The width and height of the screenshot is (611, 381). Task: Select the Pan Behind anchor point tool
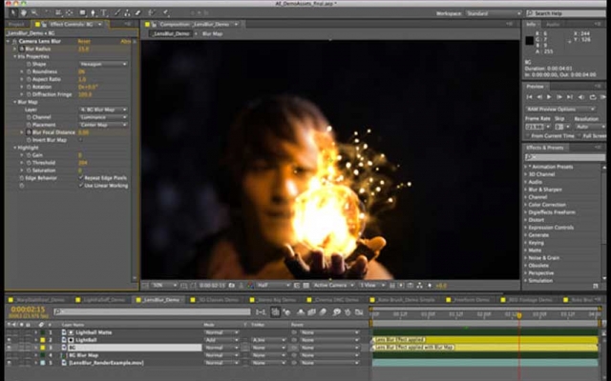coord(70,12)
